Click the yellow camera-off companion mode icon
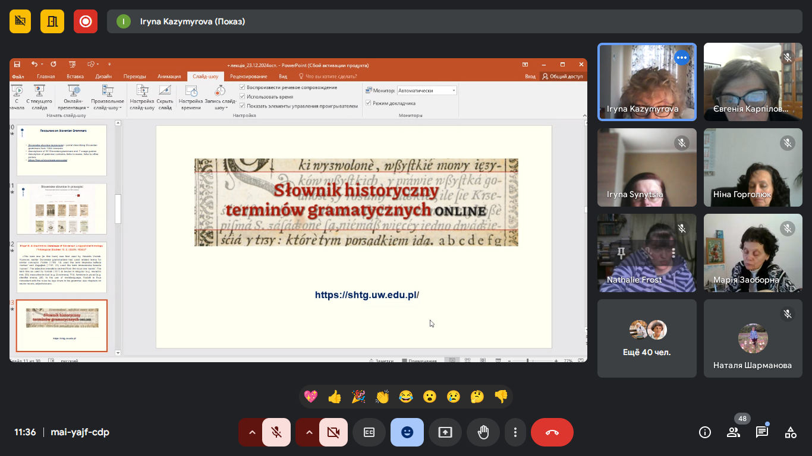 click(21, 21)
